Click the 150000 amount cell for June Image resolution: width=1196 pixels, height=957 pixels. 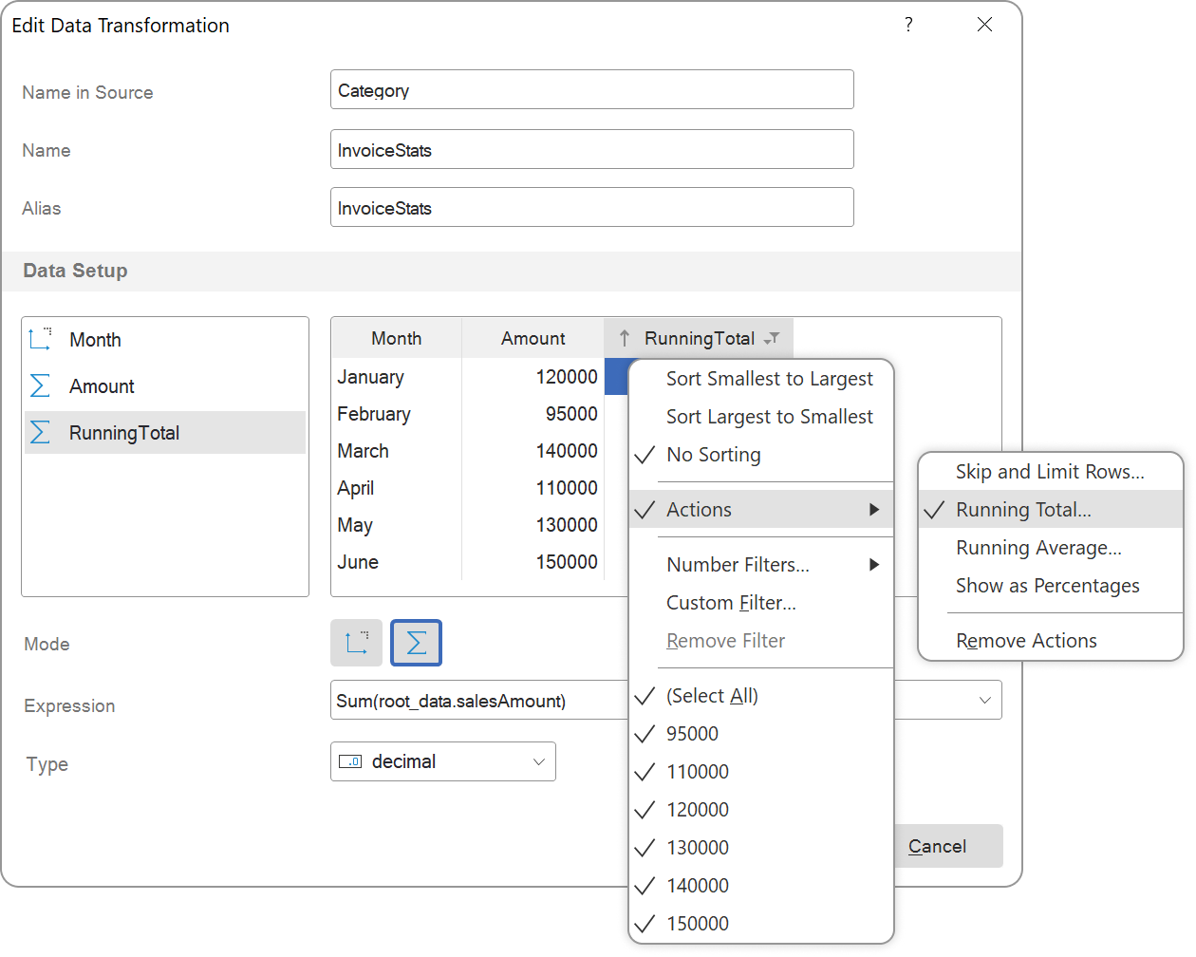coord(533,562)
